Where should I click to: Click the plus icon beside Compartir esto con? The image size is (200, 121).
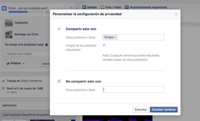pyautogui.click(x=59, y=29)
